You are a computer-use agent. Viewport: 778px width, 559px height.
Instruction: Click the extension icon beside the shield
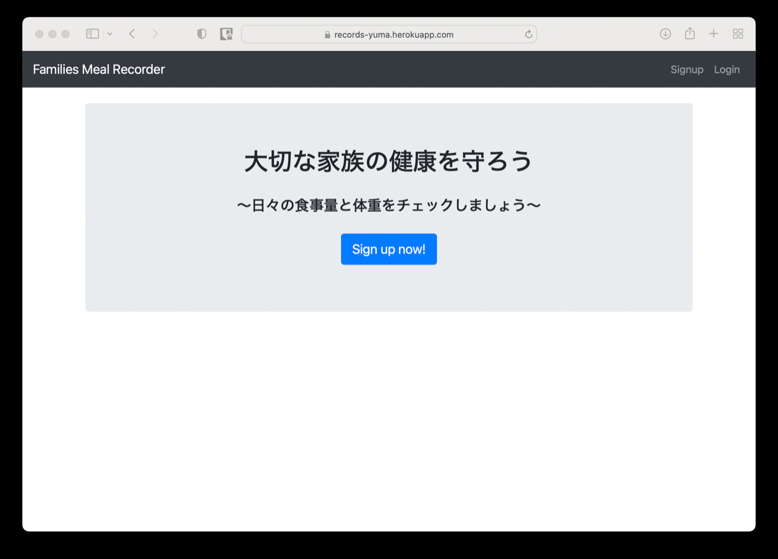click(226, 34)
